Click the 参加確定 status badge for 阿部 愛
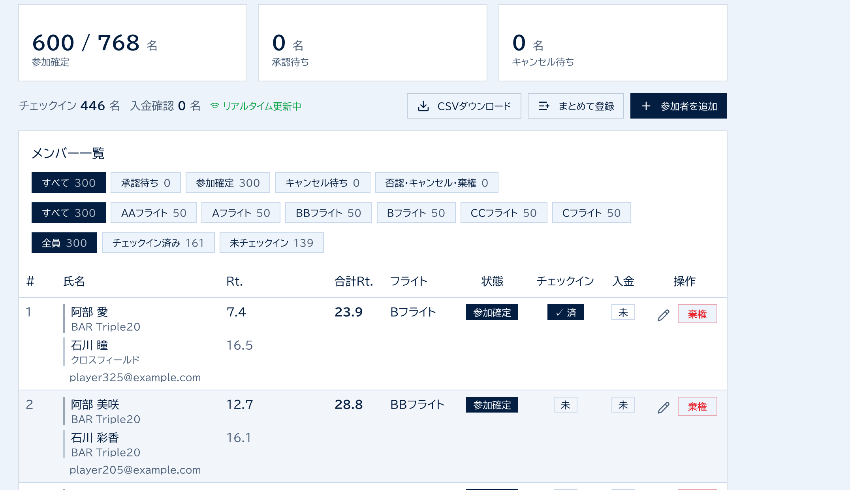850x490 pixels. pyautogui.click(x=492, y=312)
